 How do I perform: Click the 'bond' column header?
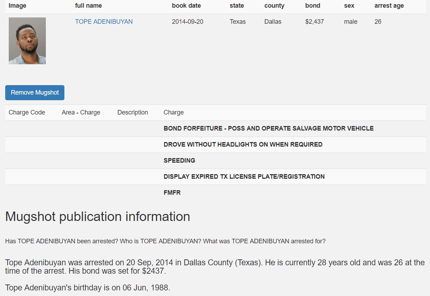click(312, 6)
